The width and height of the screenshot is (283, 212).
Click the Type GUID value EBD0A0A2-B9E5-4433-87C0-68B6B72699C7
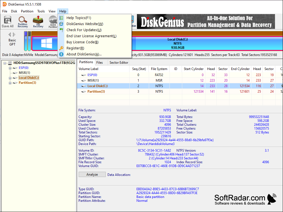point(168,189)
